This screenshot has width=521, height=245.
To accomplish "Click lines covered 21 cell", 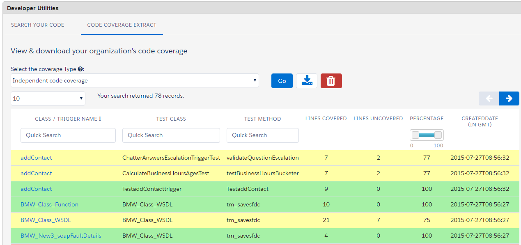I will [x=326, y=220].
